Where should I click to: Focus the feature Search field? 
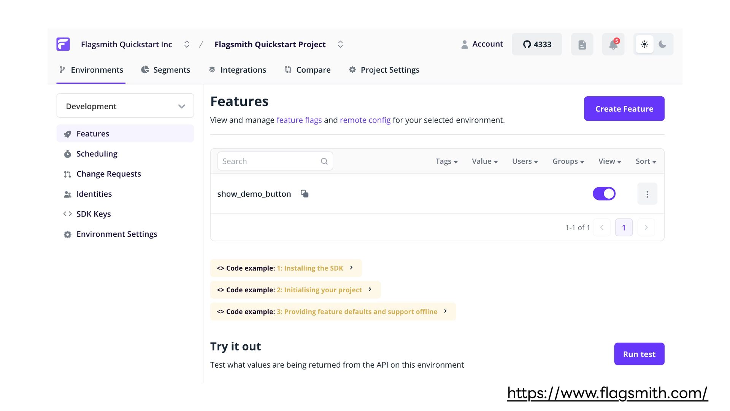pyautogui.click(x=275, y=161)
